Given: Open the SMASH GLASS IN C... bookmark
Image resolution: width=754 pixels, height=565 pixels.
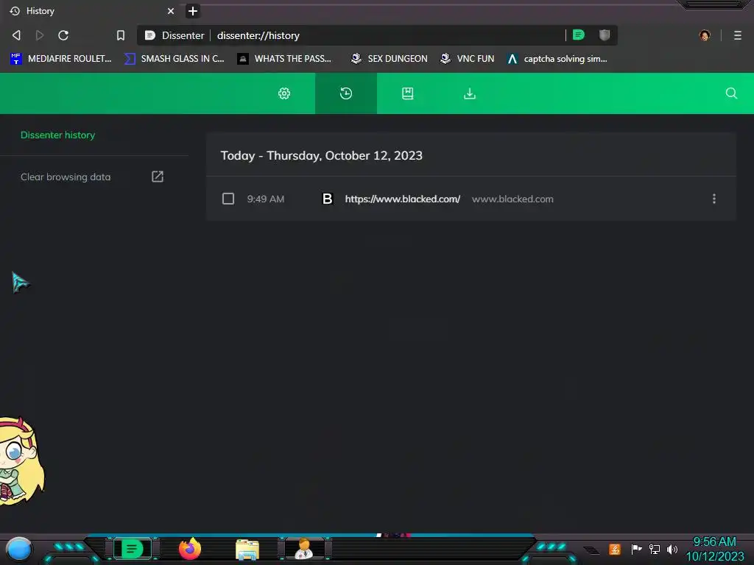Looking at the screenshot, I should tap(175, 59).
